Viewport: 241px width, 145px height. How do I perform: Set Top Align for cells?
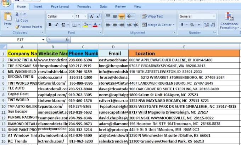[x=108, y=16]
